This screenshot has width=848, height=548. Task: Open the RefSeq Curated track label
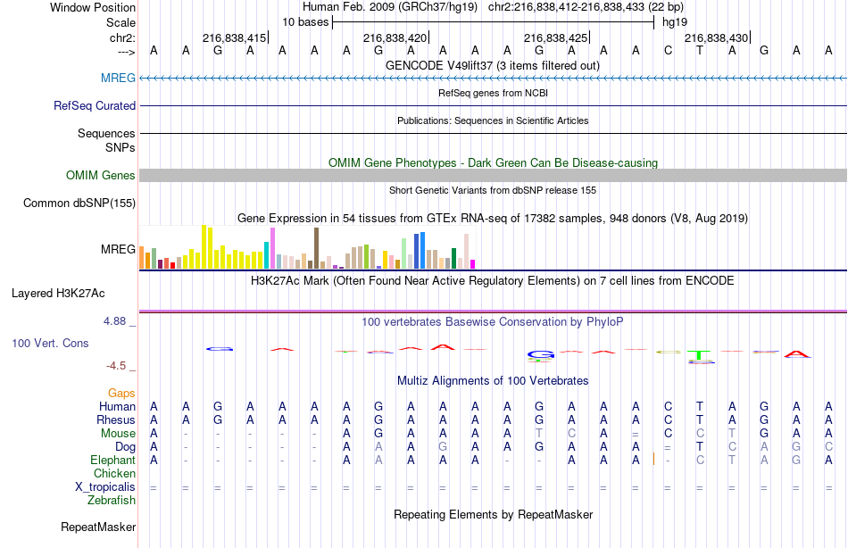coord(95,105)
